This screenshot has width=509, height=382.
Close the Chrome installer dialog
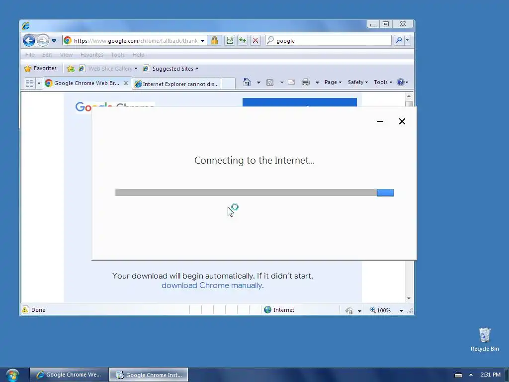coord(402,121)
